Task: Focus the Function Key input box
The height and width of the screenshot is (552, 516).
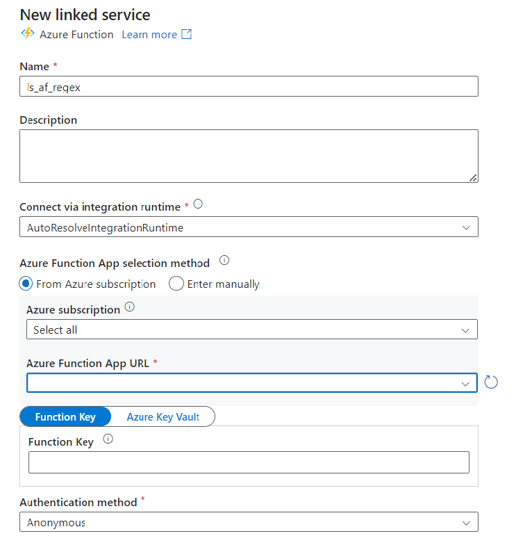Action: point(249,462)
